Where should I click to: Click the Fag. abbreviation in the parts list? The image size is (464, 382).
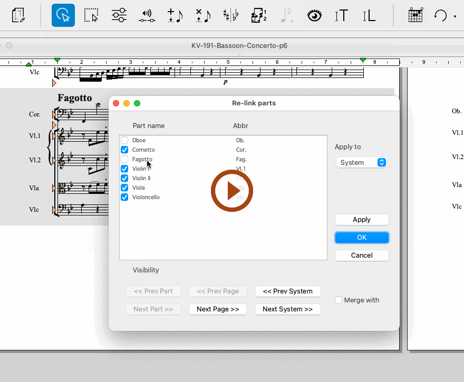coord(241,159)
